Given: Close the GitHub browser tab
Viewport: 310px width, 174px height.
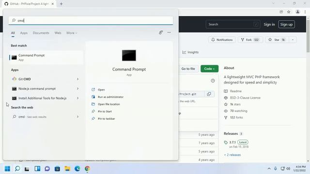Looking at the screenshot, I should pyautogui.click(x=53, y=4).
